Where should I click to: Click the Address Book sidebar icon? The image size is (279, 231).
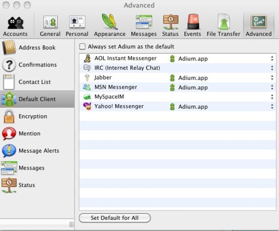(x=9, y=48)
